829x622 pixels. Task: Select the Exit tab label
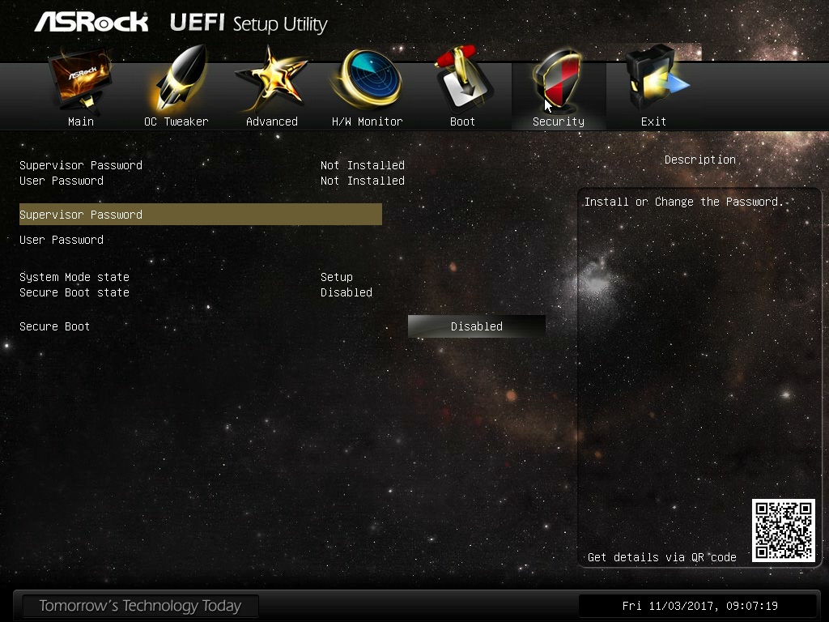point(653,121)
